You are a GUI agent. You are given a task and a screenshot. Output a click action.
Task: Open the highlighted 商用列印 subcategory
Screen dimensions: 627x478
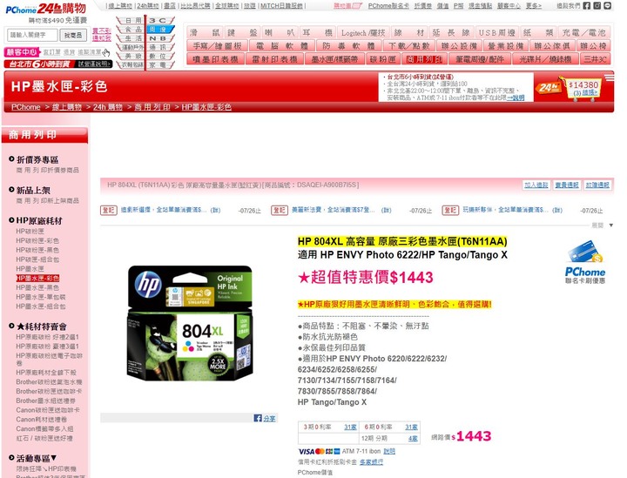(424, 59)
